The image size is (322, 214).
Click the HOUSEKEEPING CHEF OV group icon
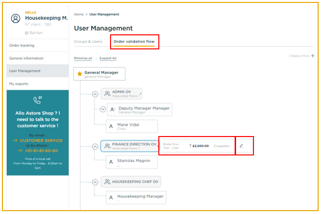[x=107, y=182]
